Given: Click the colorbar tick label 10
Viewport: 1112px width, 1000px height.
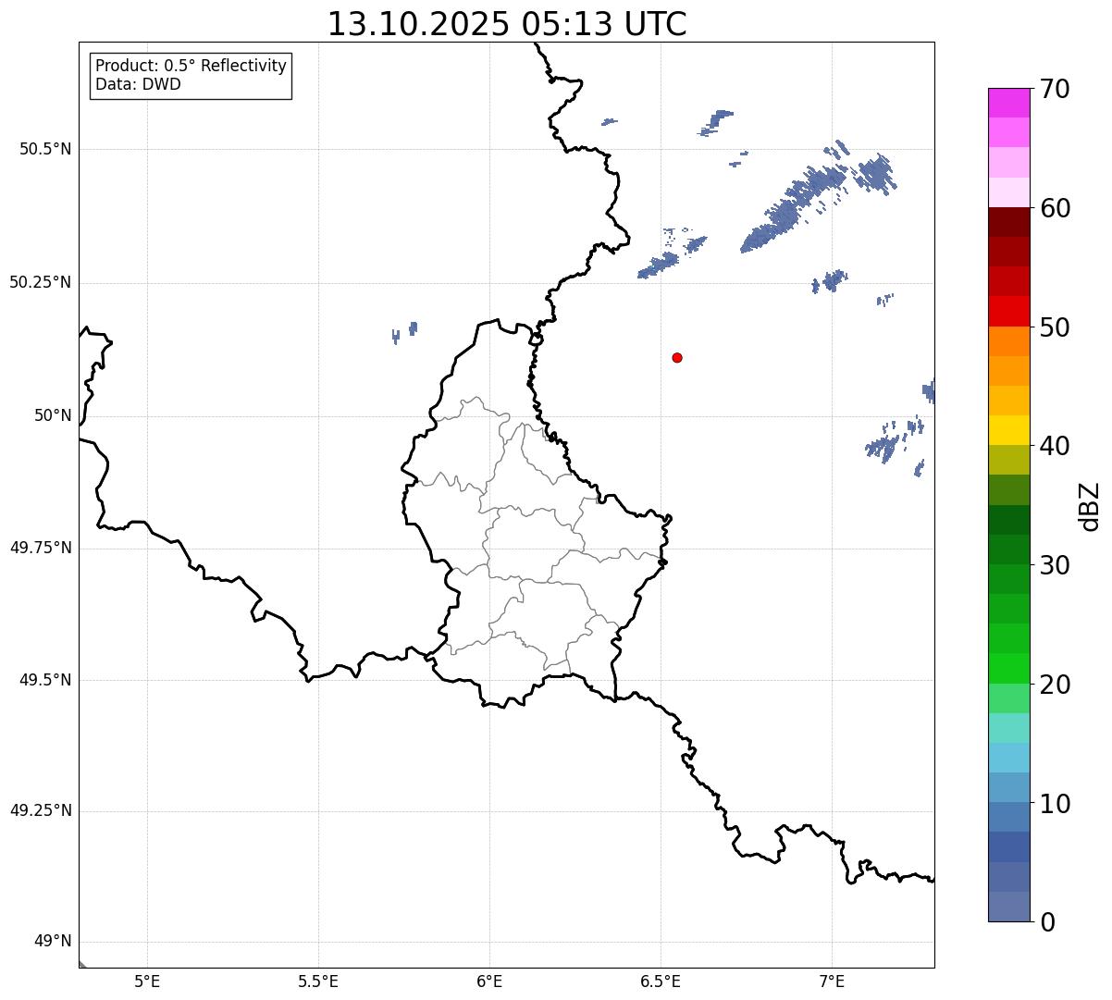Looking at the screenshot, I should tap(1055, 804).
